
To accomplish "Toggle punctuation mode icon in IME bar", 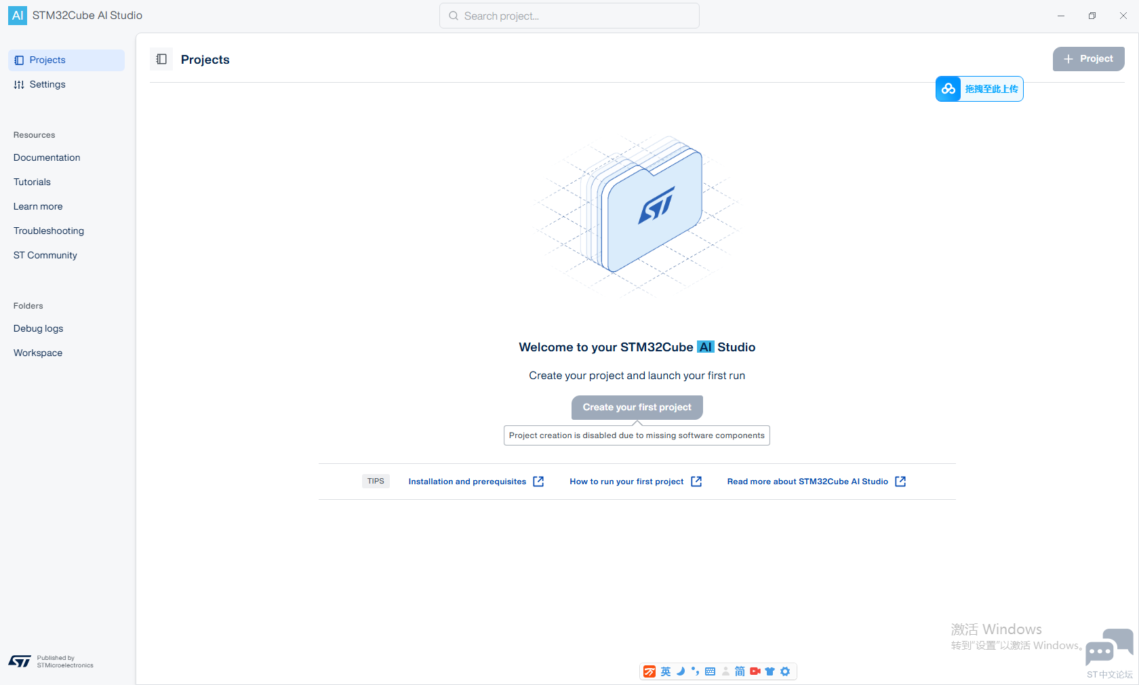I will [x=695, y=671].
